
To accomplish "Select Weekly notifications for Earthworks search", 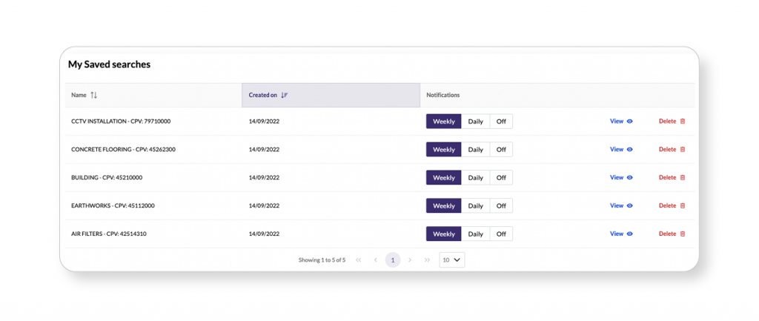I will tap(443, 206).
